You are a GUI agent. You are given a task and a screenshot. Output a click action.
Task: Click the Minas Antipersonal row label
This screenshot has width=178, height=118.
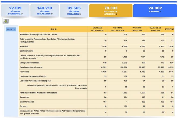pyautogui.click(x=55, y=87)
